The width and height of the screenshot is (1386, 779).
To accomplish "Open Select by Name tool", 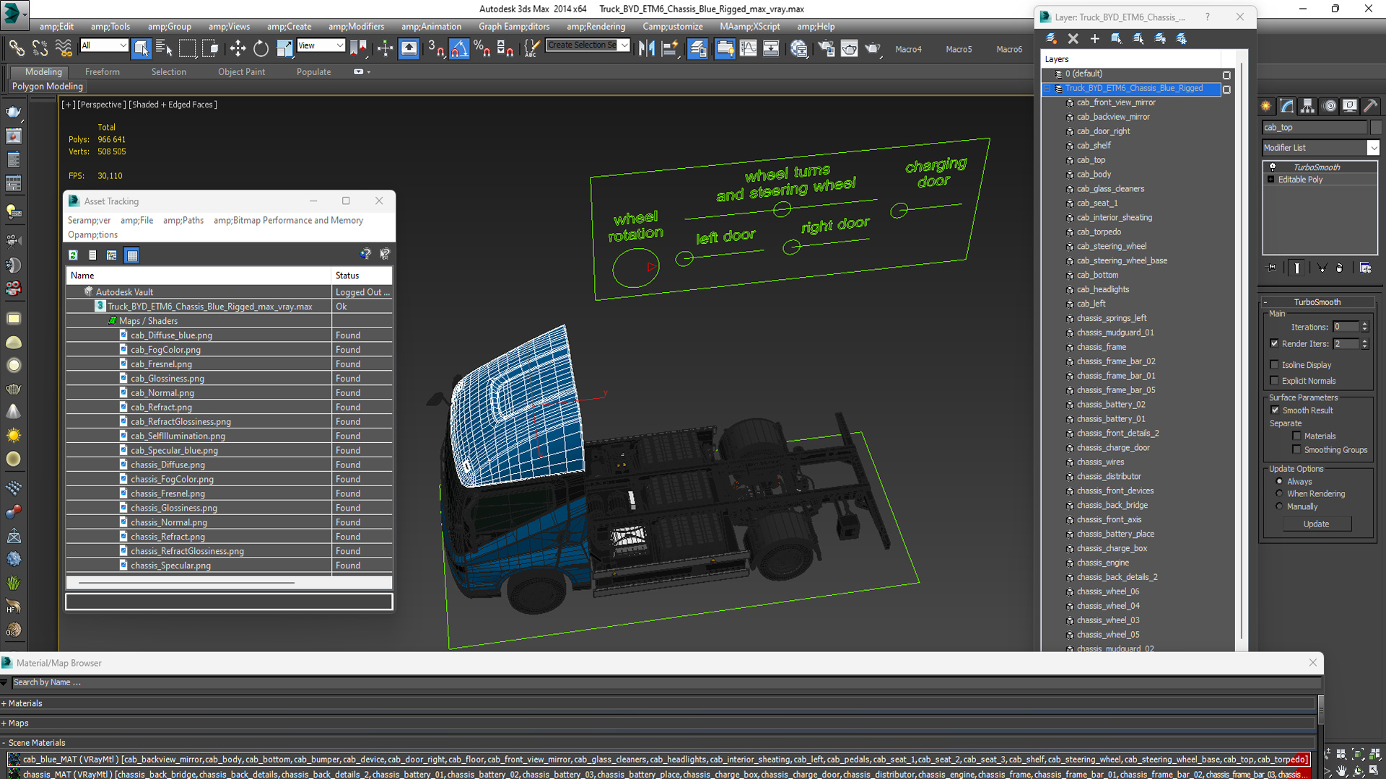I will 164,48.
